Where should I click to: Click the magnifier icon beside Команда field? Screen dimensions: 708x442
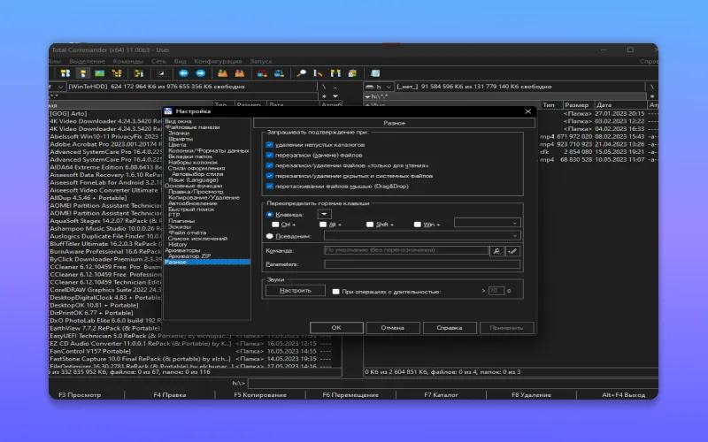click(496, 251)
